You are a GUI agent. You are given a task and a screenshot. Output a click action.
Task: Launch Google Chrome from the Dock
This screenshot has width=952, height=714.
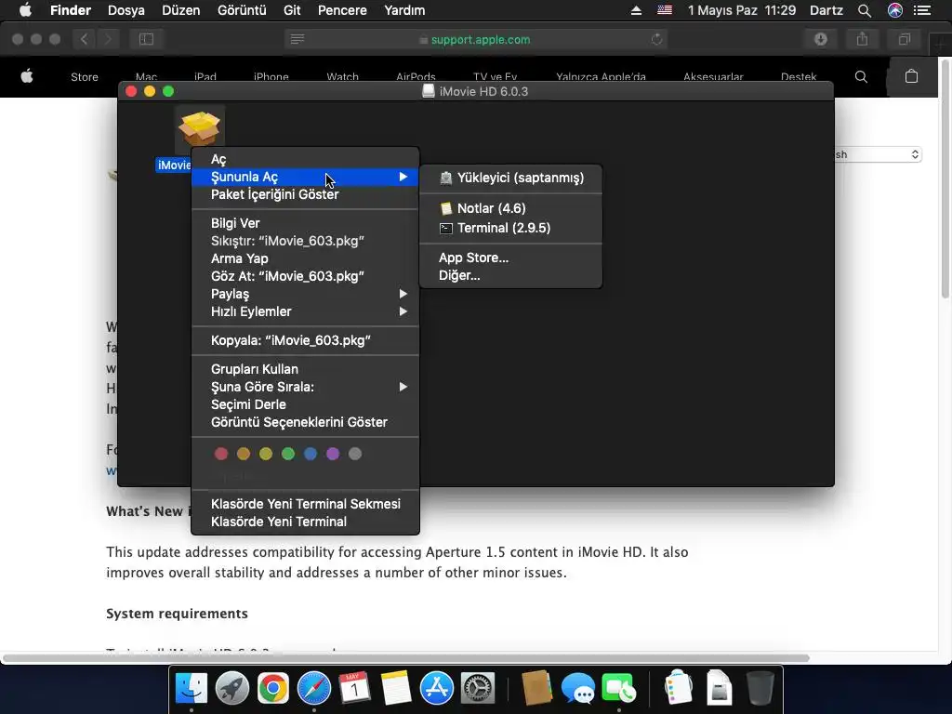pyautogui.click(x=272, y=689)
